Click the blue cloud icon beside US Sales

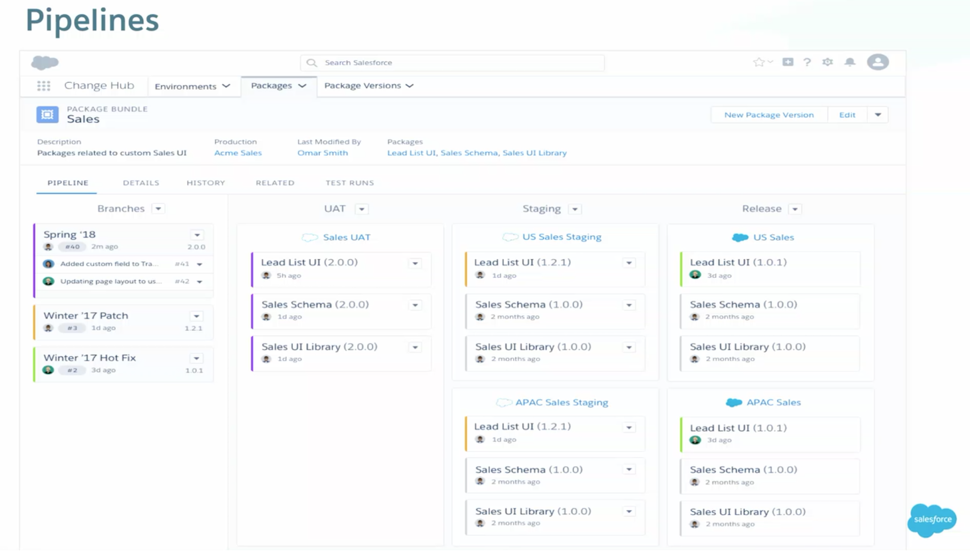[740, 237]
